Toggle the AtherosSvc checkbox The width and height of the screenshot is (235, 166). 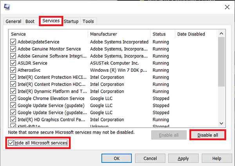(13, 70)
